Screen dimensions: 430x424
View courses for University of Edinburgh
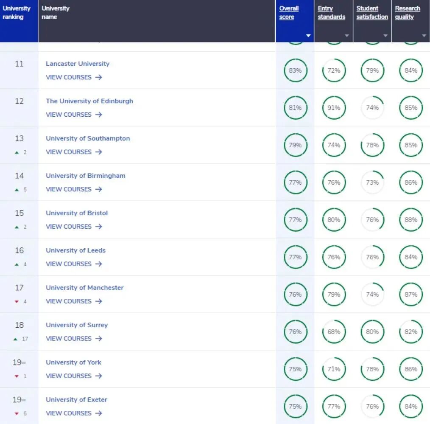click(74, 115)
